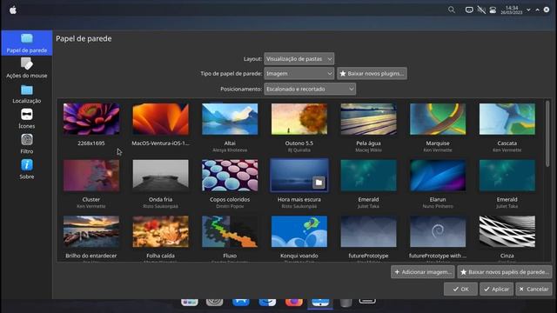
Task: Expand the Layout dropdown
Action: [299, 59]
